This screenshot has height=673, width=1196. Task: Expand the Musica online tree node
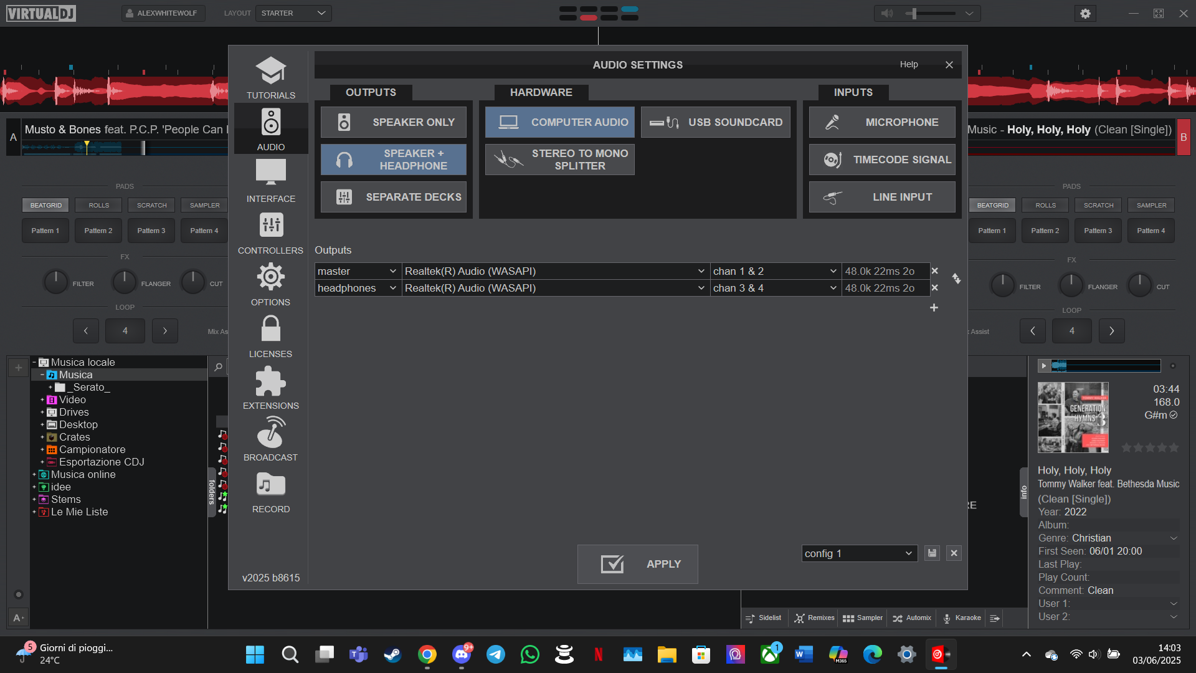click(x=34, y=475)
